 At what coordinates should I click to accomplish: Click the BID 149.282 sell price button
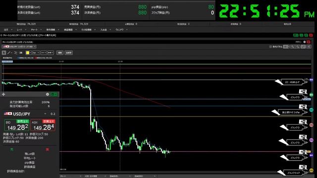17,125
